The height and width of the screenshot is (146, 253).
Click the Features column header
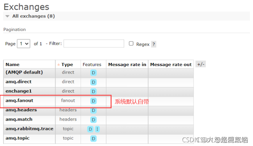click(x=92, y=64)
